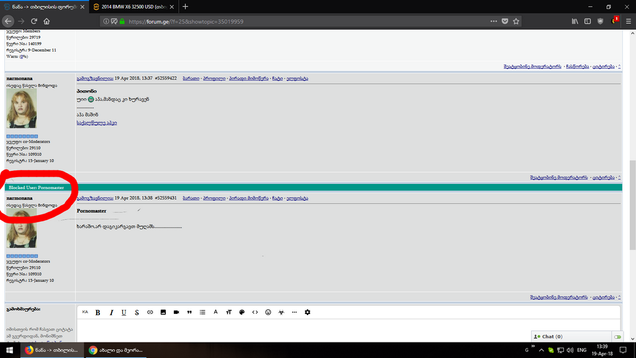Open Windows notification center
Screen dimensions: 636x358
tap(624, 350)
